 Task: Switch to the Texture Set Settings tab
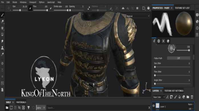pos(174,91)
